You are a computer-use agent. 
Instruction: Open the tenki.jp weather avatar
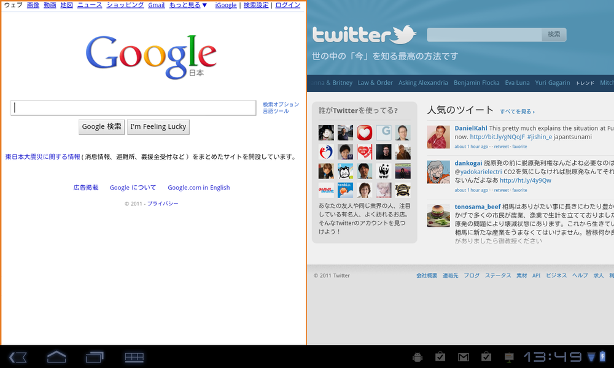coord(345,191)
